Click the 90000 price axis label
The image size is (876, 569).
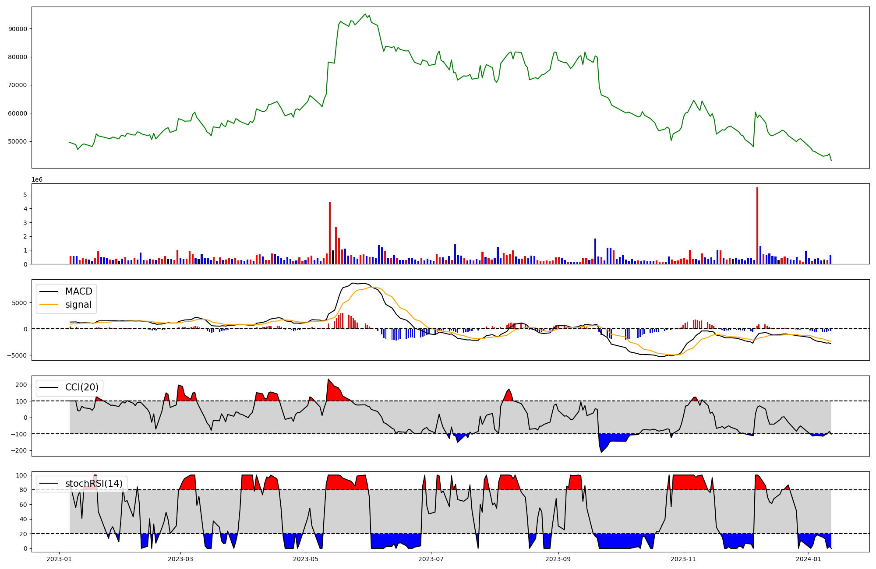[x=18, y=29]
